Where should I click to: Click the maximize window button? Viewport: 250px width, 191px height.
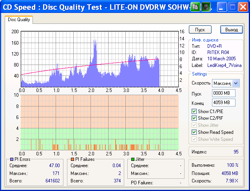click(x=232, y=7)
